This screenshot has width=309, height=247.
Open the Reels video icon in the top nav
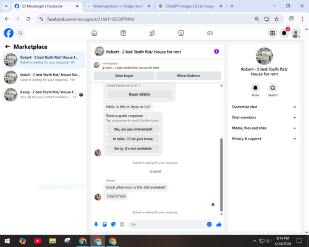[x=123, y=33]
